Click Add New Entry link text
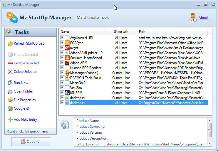Screen dimensions: 218x151 (26, 120)
